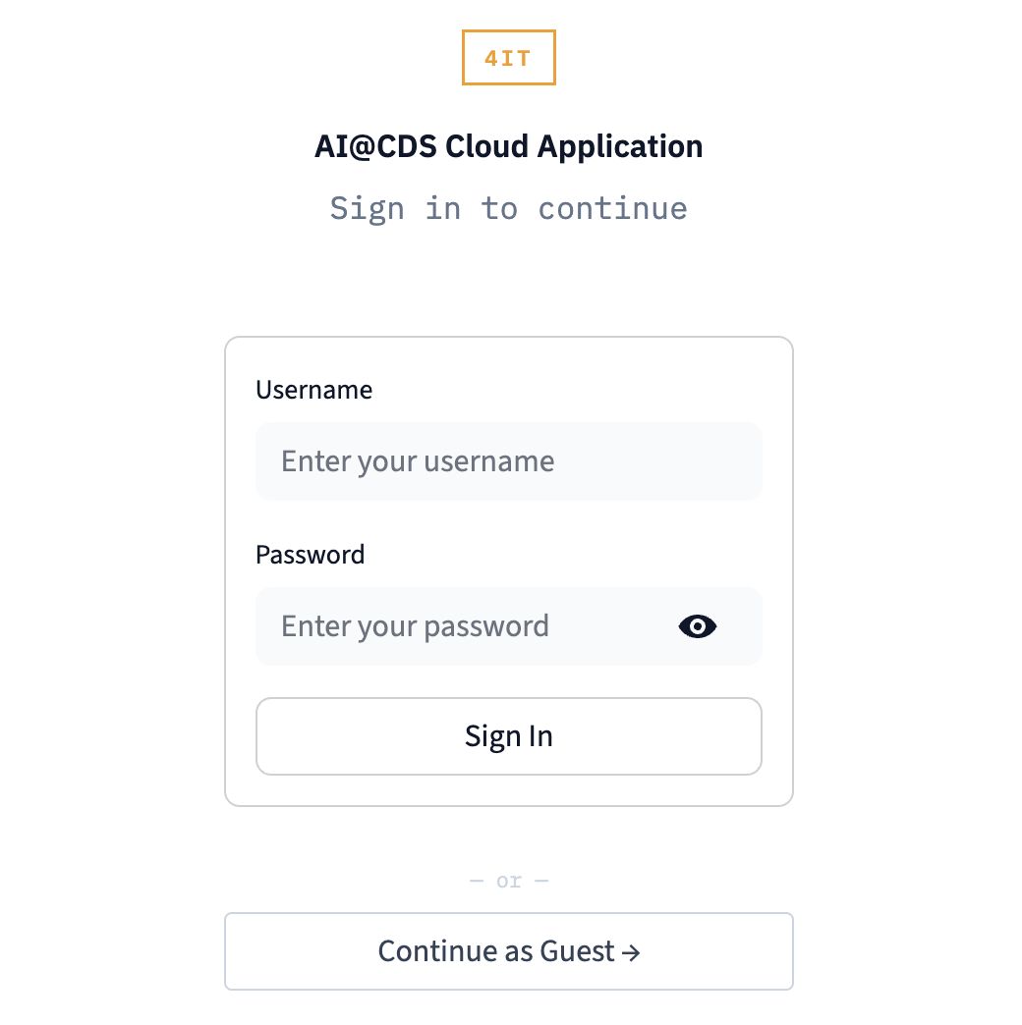Reveal password using the eye button
Image resolution: width=1022 pixels, height=1025 pixels.
coord(698,626)
